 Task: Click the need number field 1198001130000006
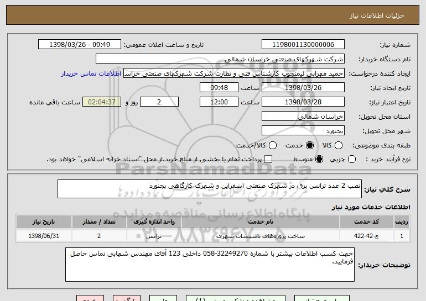click(x=303, y=45)
